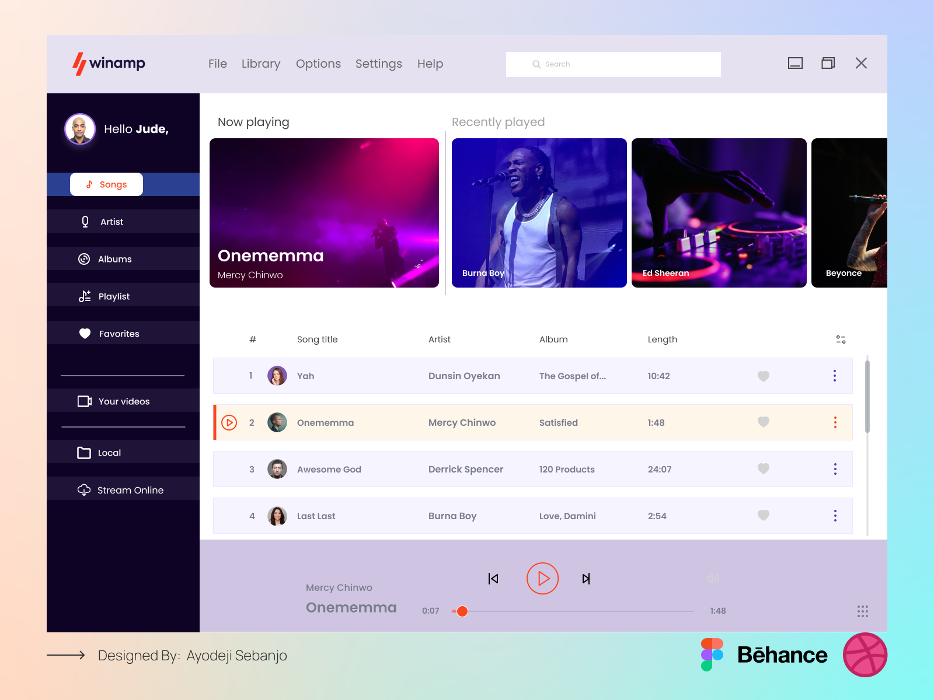Open Your videos via camera icon
Image resolution: width=934 pixels, height=700 pixels.
pyautogui.click(x=85, y=401)
